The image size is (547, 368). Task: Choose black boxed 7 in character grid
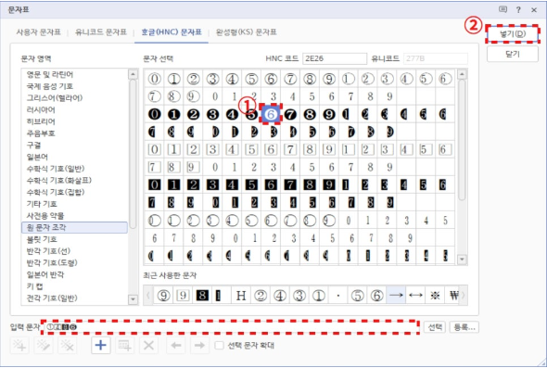point(290,184)
